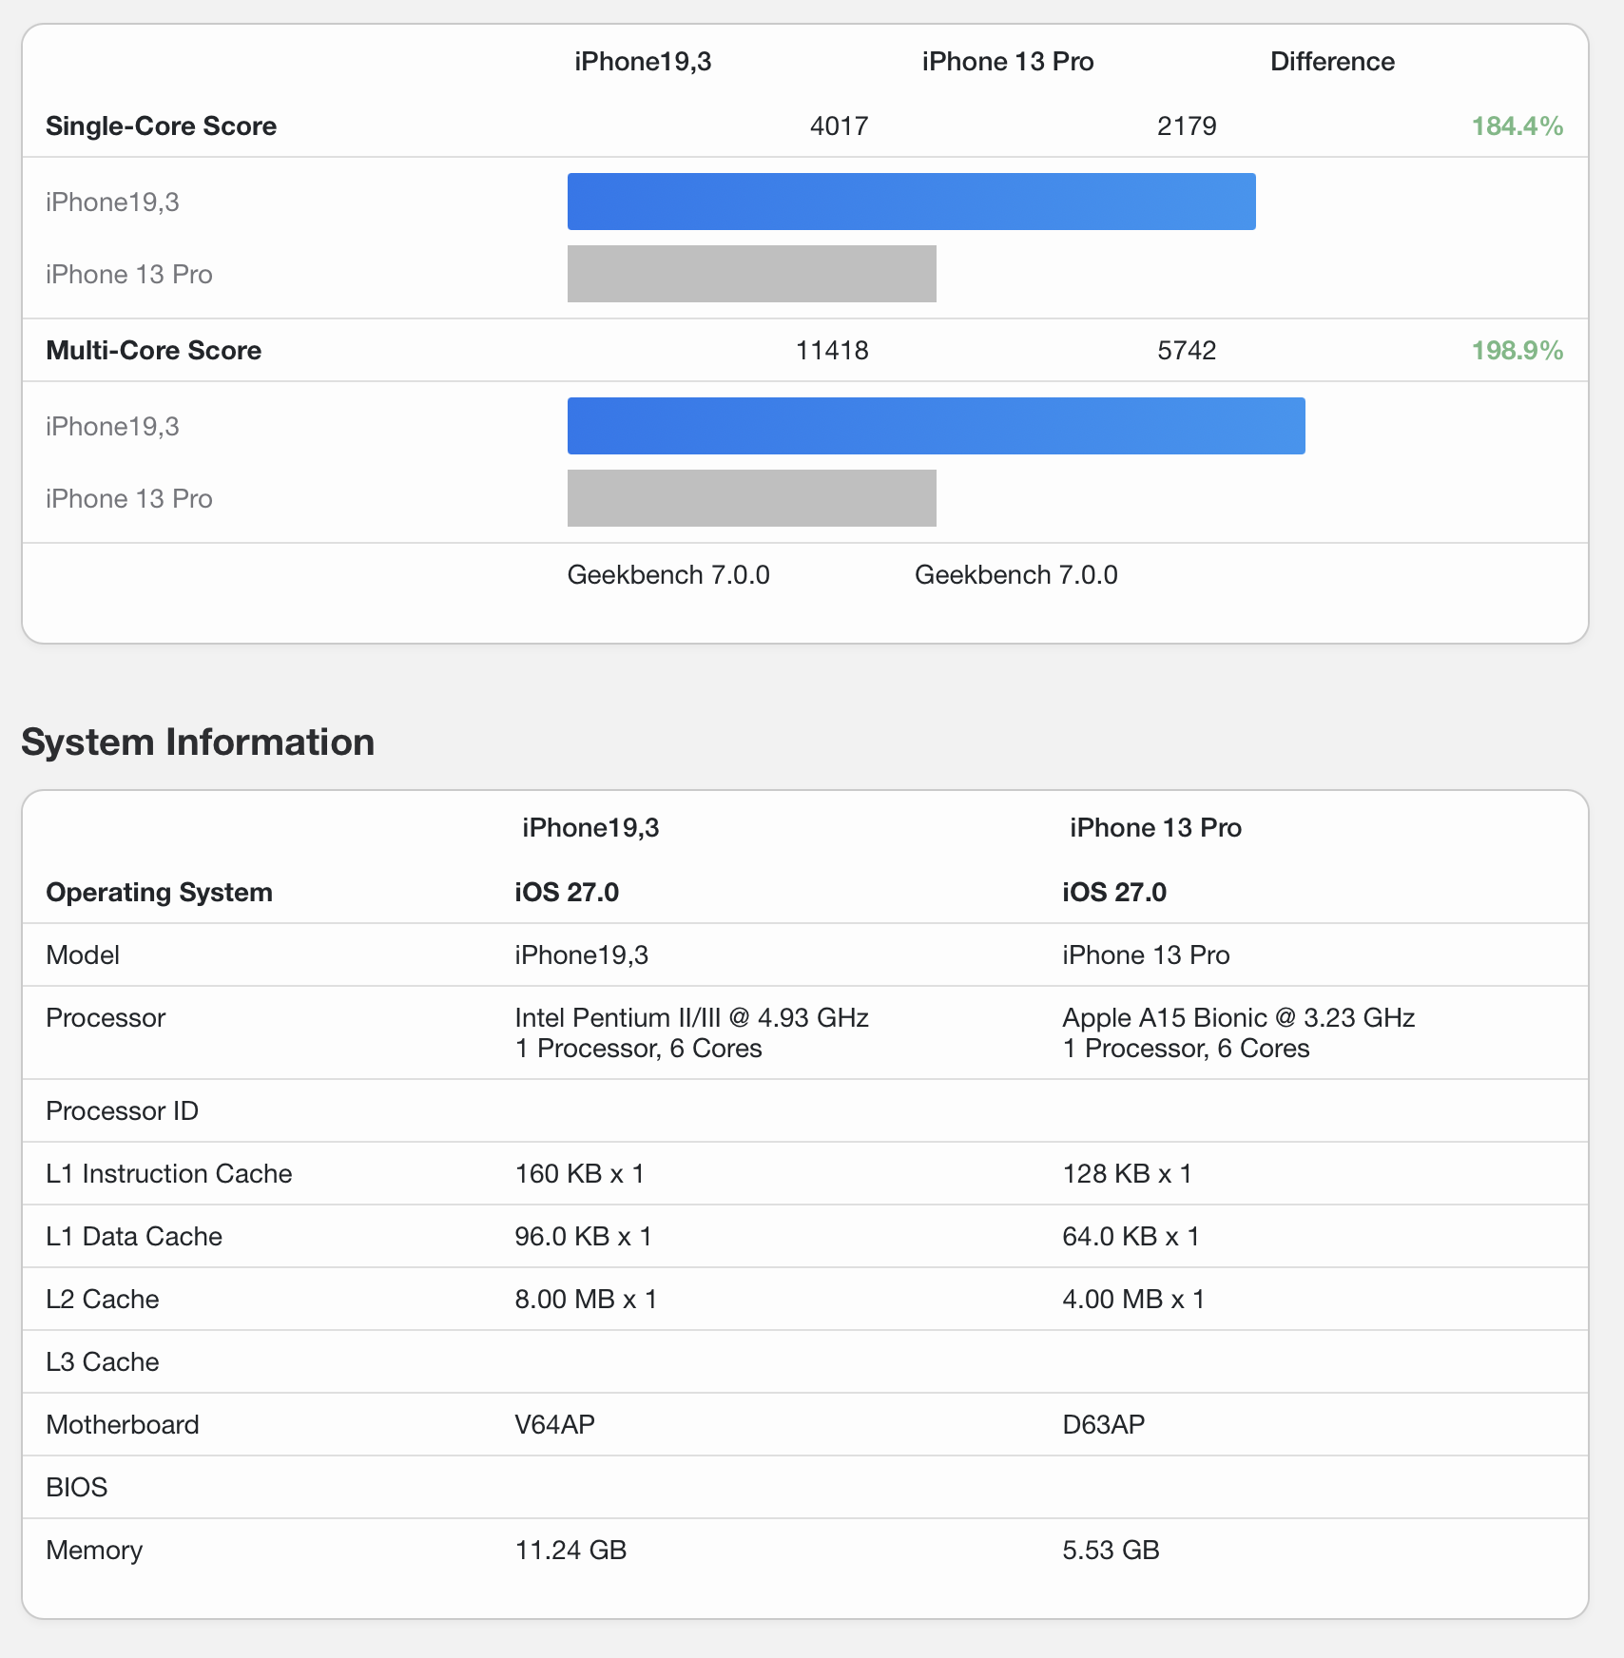
Task: Click the Motherboard value D63AP
Action: click(1103, 1425)
